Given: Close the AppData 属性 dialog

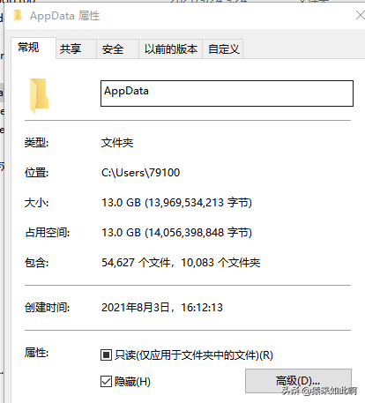Looking at the screenshot, I should (360, 15).
